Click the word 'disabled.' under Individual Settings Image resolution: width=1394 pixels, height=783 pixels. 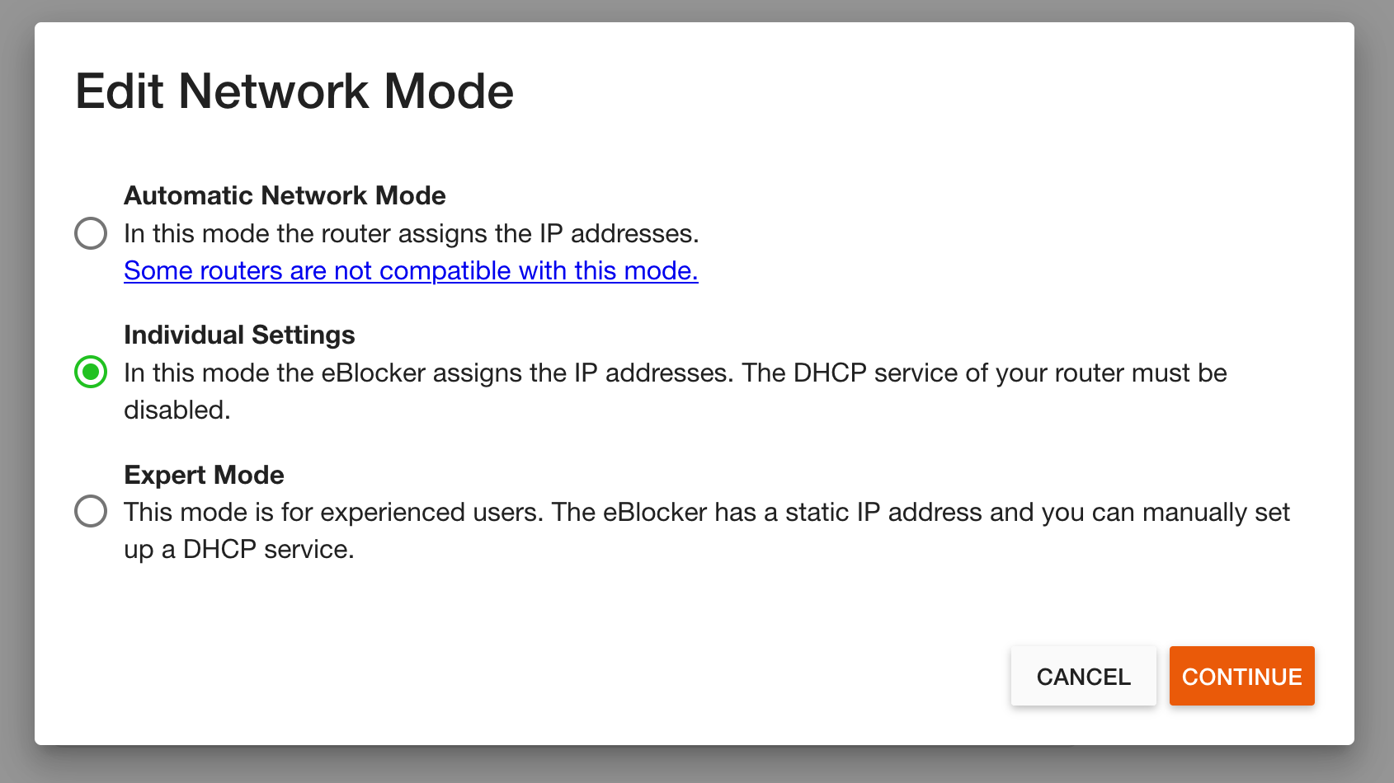(x=177, y=410)
